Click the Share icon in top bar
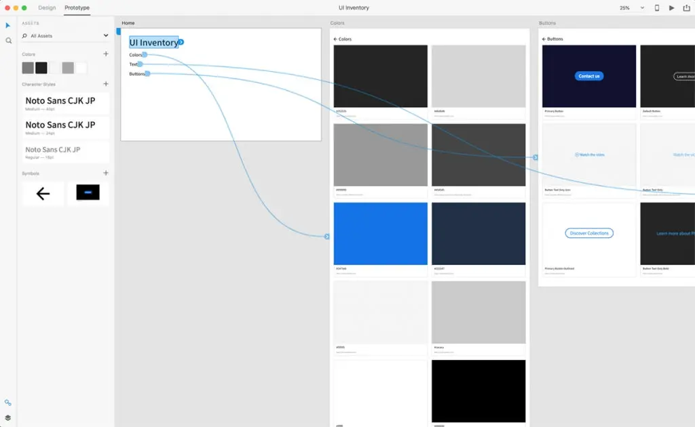 (686, 8)
